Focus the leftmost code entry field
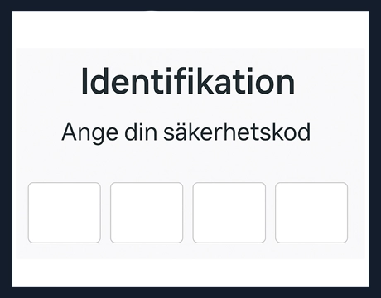Viewport: 381px width, 298px height. (65, 213)
